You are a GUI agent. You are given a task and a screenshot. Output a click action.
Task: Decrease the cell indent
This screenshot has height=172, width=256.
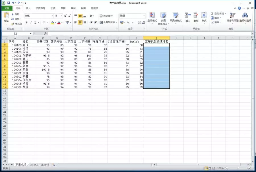91,22
